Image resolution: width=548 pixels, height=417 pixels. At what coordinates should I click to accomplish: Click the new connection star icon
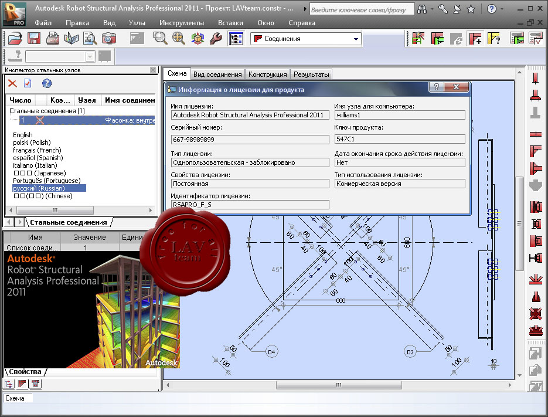(418, 38)
